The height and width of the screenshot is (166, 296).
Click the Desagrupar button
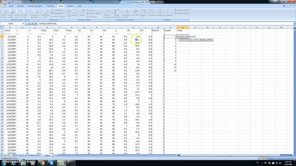click(160, 13)
